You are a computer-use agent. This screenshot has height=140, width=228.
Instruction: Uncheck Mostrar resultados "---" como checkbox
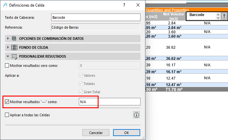point(7,102)
